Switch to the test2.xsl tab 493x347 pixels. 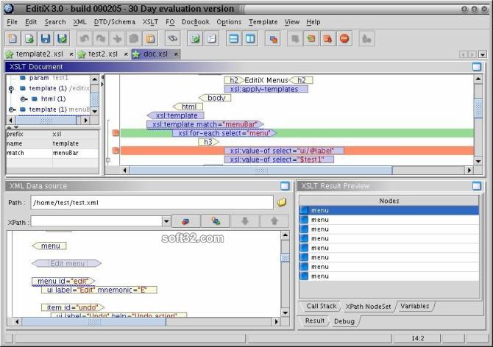pyautogui.click(x=103, y=54)
